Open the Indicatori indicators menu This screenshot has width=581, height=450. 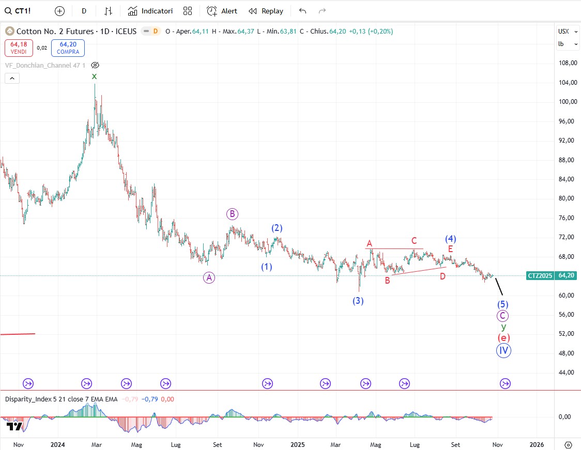click(x=150, y=11)
